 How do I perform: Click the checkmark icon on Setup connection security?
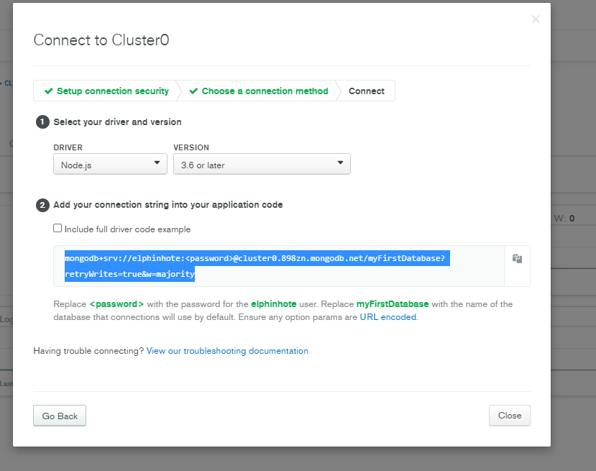coord(50,91)
